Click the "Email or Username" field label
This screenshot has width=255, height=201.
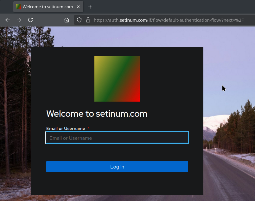(65, 128)
